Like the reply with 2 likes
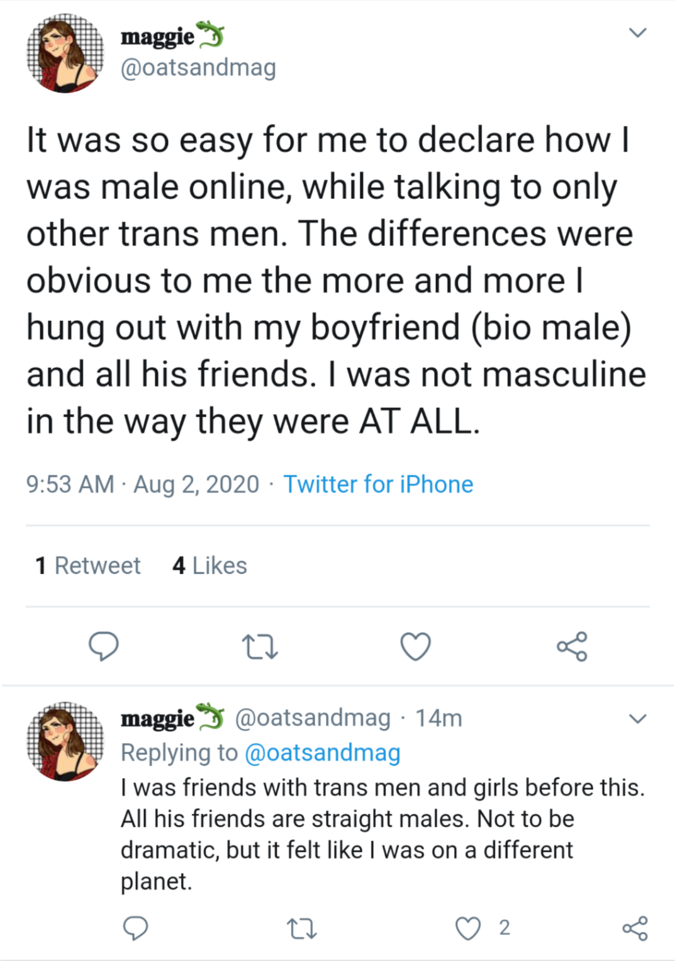Screen dimensions: 675x961 point(469,928)
